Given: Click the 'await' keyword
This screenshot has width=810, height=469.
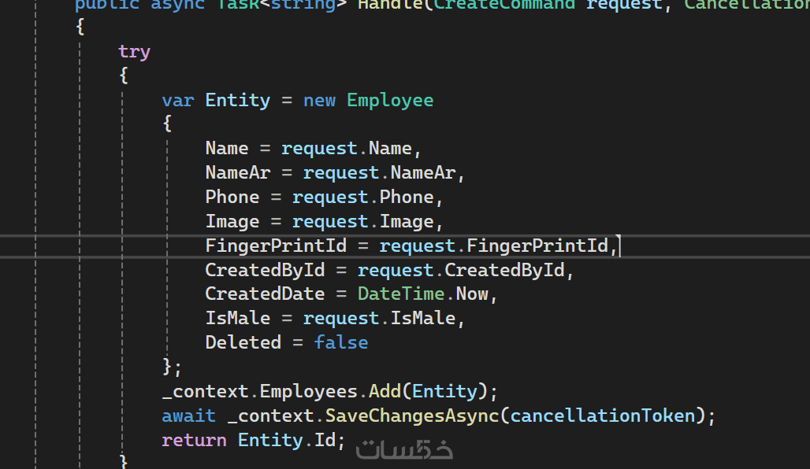Looking at the screenshot, I should pyautogui.click(x=188, y=416).
